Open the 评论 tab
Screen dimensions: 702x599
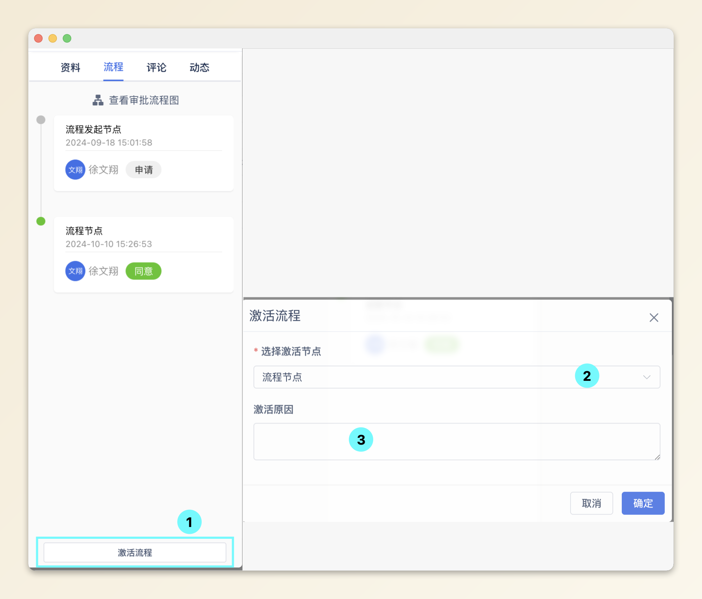click(156, 67)
